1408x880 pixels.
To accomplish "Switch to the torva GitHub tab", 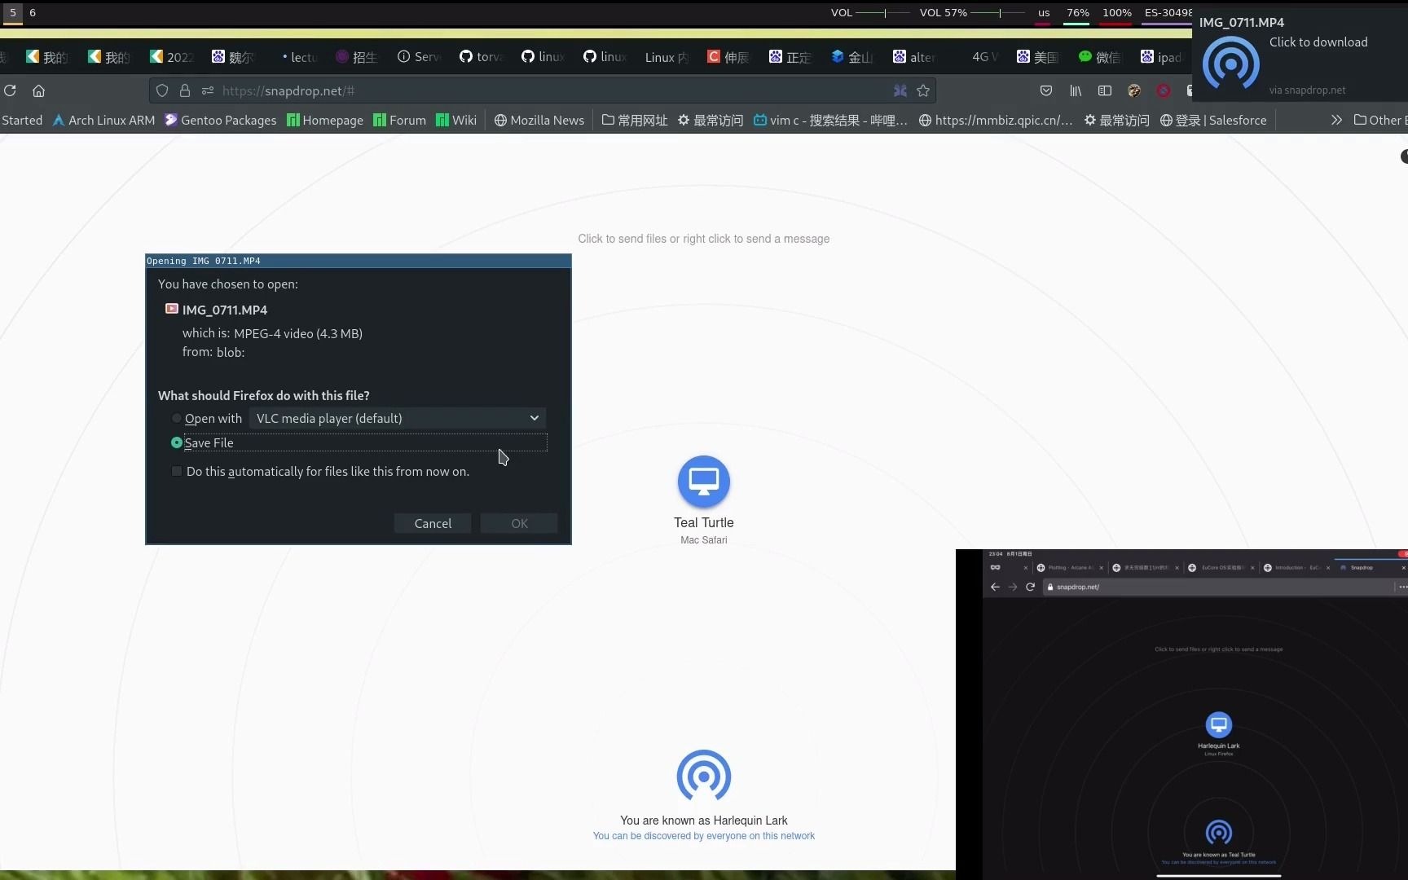I will click(x=482, y=57).
